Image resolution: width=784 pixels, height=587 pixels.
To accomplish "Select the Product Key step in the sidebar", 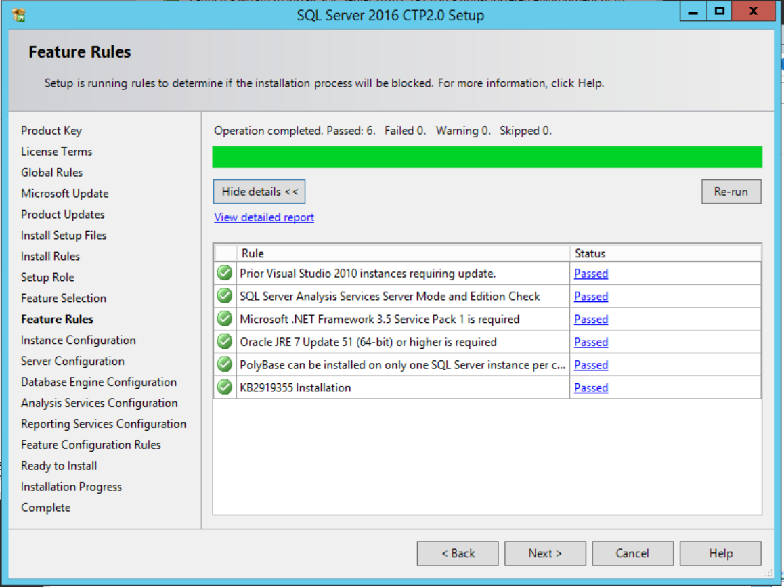I will pyautogui.click(x=51, y=131).
